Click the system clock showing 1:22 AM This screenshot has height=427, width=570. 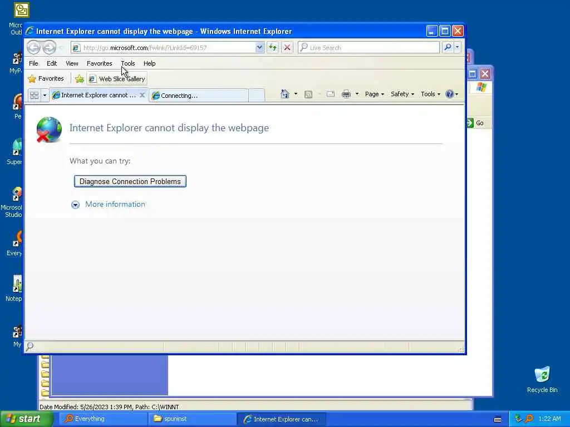549,419
